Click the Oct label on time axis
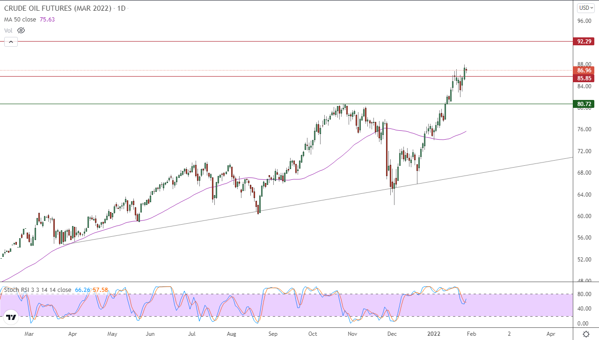 pos(313,334)
